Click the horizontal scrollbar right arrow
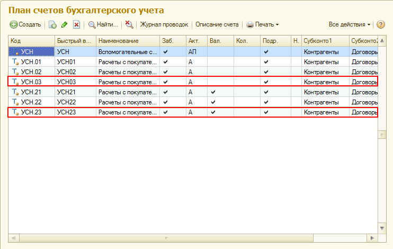The height and width of the screenshot is (249, 393). 372,238
